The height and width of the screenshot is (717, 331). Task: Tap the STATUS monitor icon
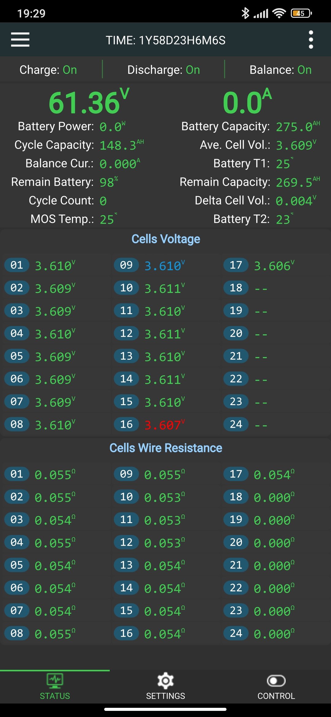tap(55, 681)
